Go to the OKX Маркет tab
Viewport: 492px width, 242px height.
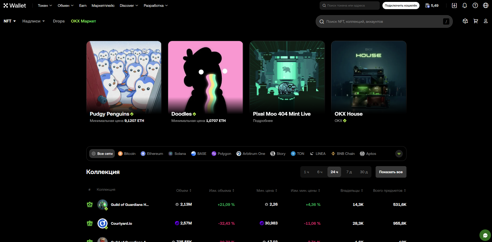pyautogui.click(x=83, y=21)
